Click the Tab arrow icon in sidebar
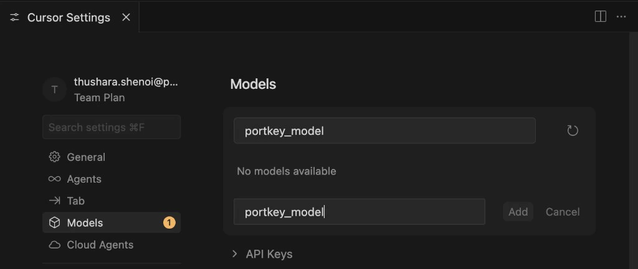 click(54, 201)
